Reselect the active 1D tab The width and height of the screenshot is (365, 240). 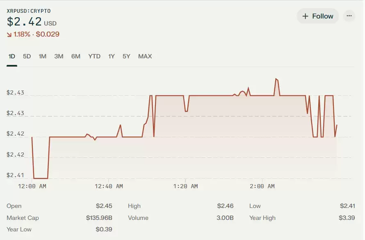(x=11, y=56)
